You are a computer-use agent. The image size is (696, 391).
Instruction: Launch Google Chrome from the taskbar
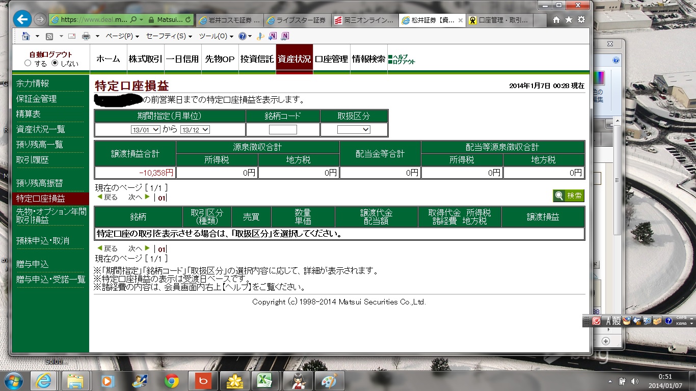pyautogui.click(x=171, y=381)
